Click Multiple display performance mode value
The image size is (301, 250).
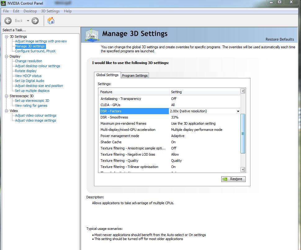[196, 130]
